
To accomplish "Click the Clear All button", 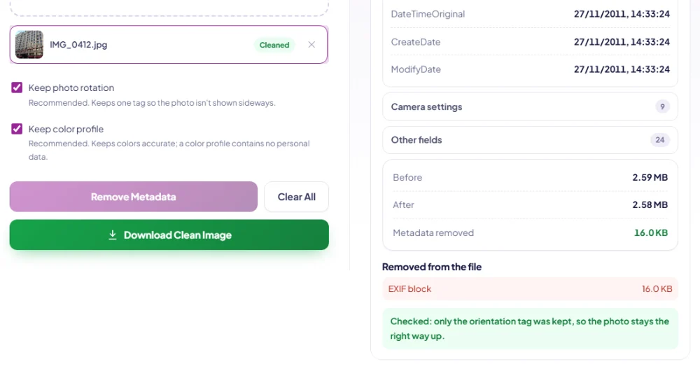I will pyautogui.click(x=296, y=197).
